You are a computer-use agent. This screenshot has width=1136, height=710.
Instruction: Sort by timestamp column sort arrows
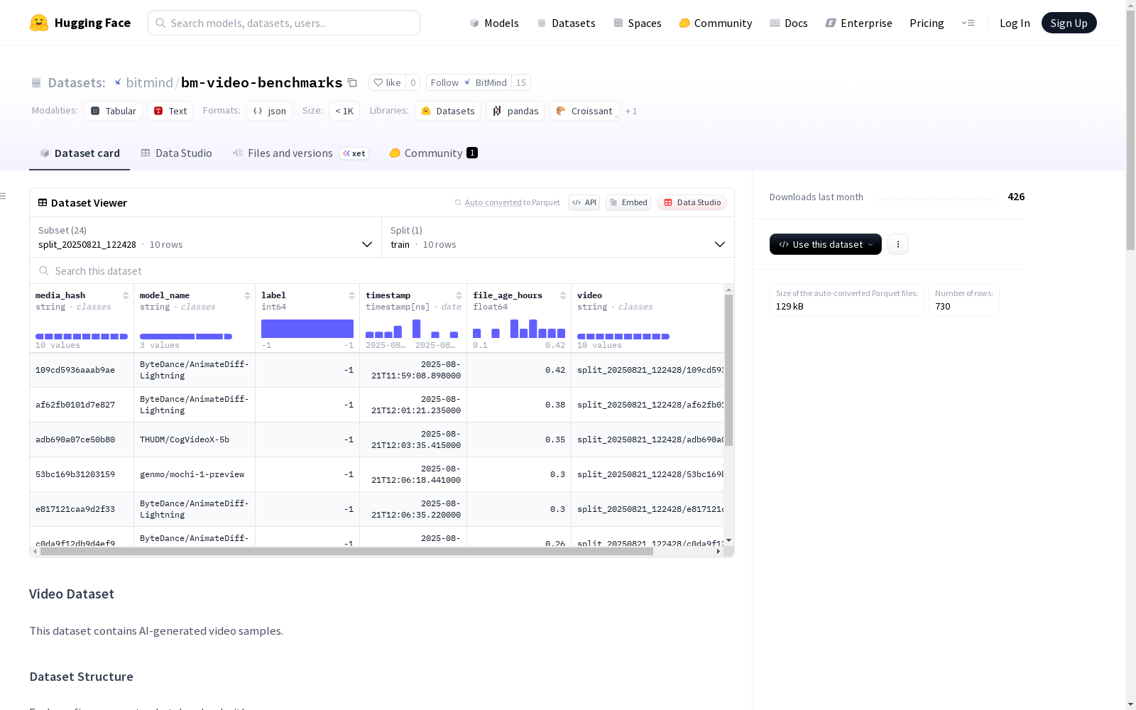coord(459,295)
